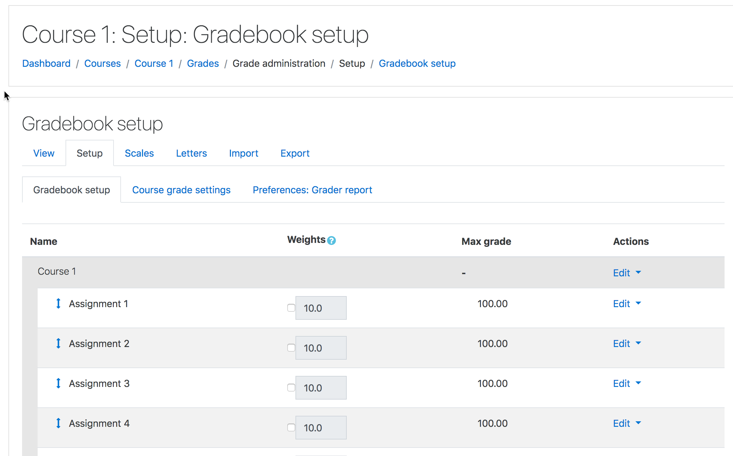
Task: Click the Gradebook setup breadcrumb link
Action: pyautogui.click(x=417, y=63)
